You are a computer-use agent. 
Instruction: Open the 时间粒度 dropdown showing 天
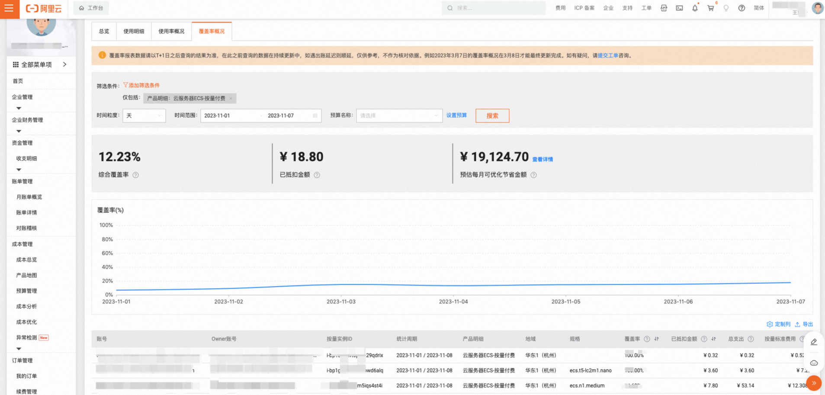pos(144,116)
